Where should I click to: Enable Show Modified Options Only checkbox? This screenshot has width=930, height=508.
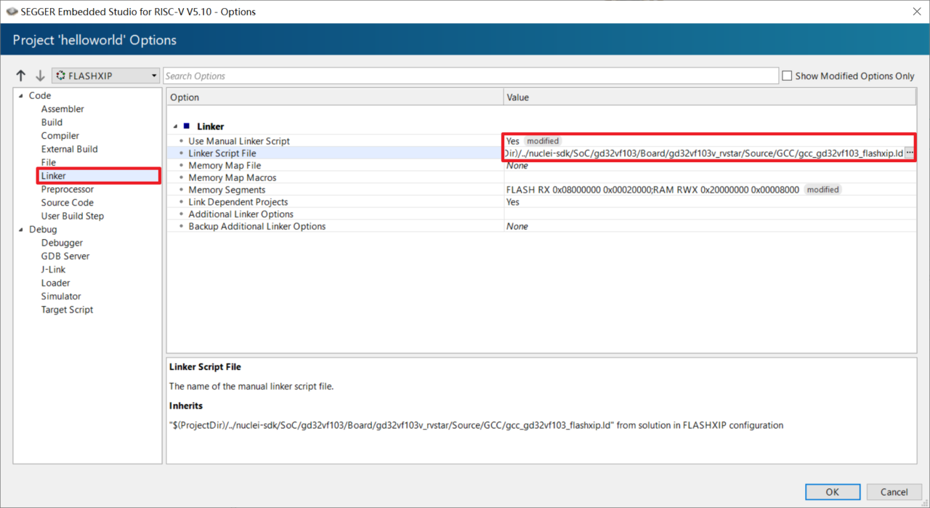[787, 76]
